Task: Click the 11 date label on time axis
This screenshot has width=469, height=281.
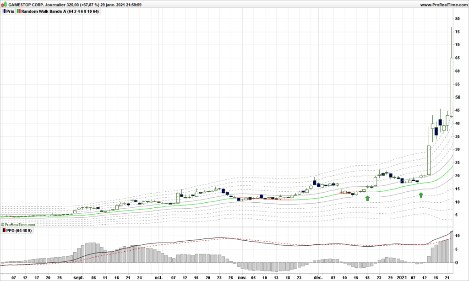Action: [x=105, y=278]
